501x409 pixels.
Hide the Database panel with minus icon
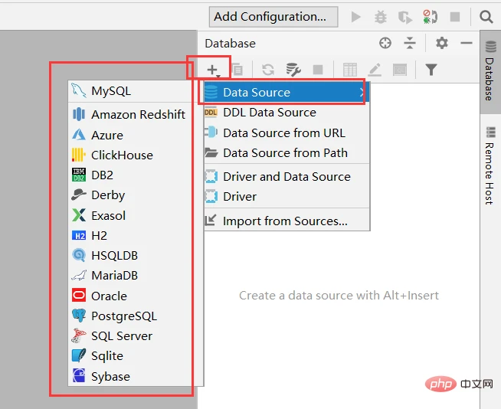click(466, 44)
